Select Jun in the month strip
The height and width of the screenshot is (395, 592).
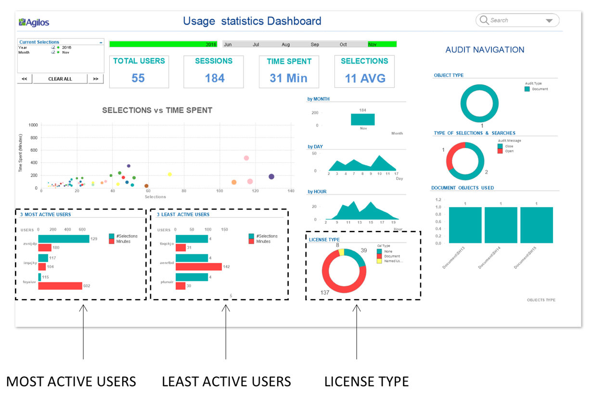tap(228, 44)
